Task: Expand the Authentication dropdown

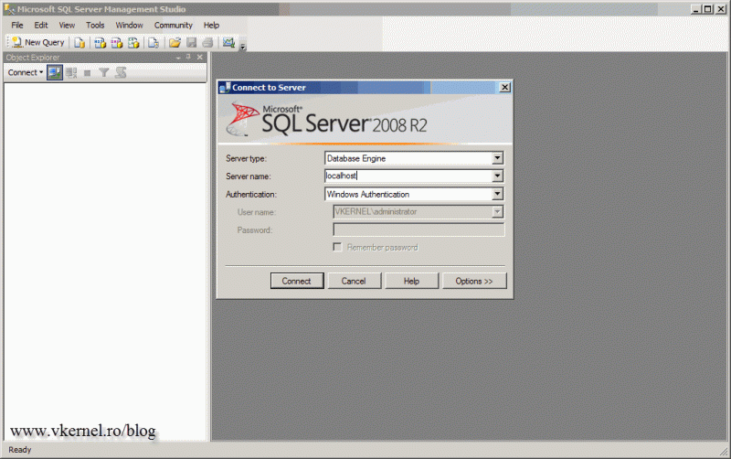Action: 497,194
